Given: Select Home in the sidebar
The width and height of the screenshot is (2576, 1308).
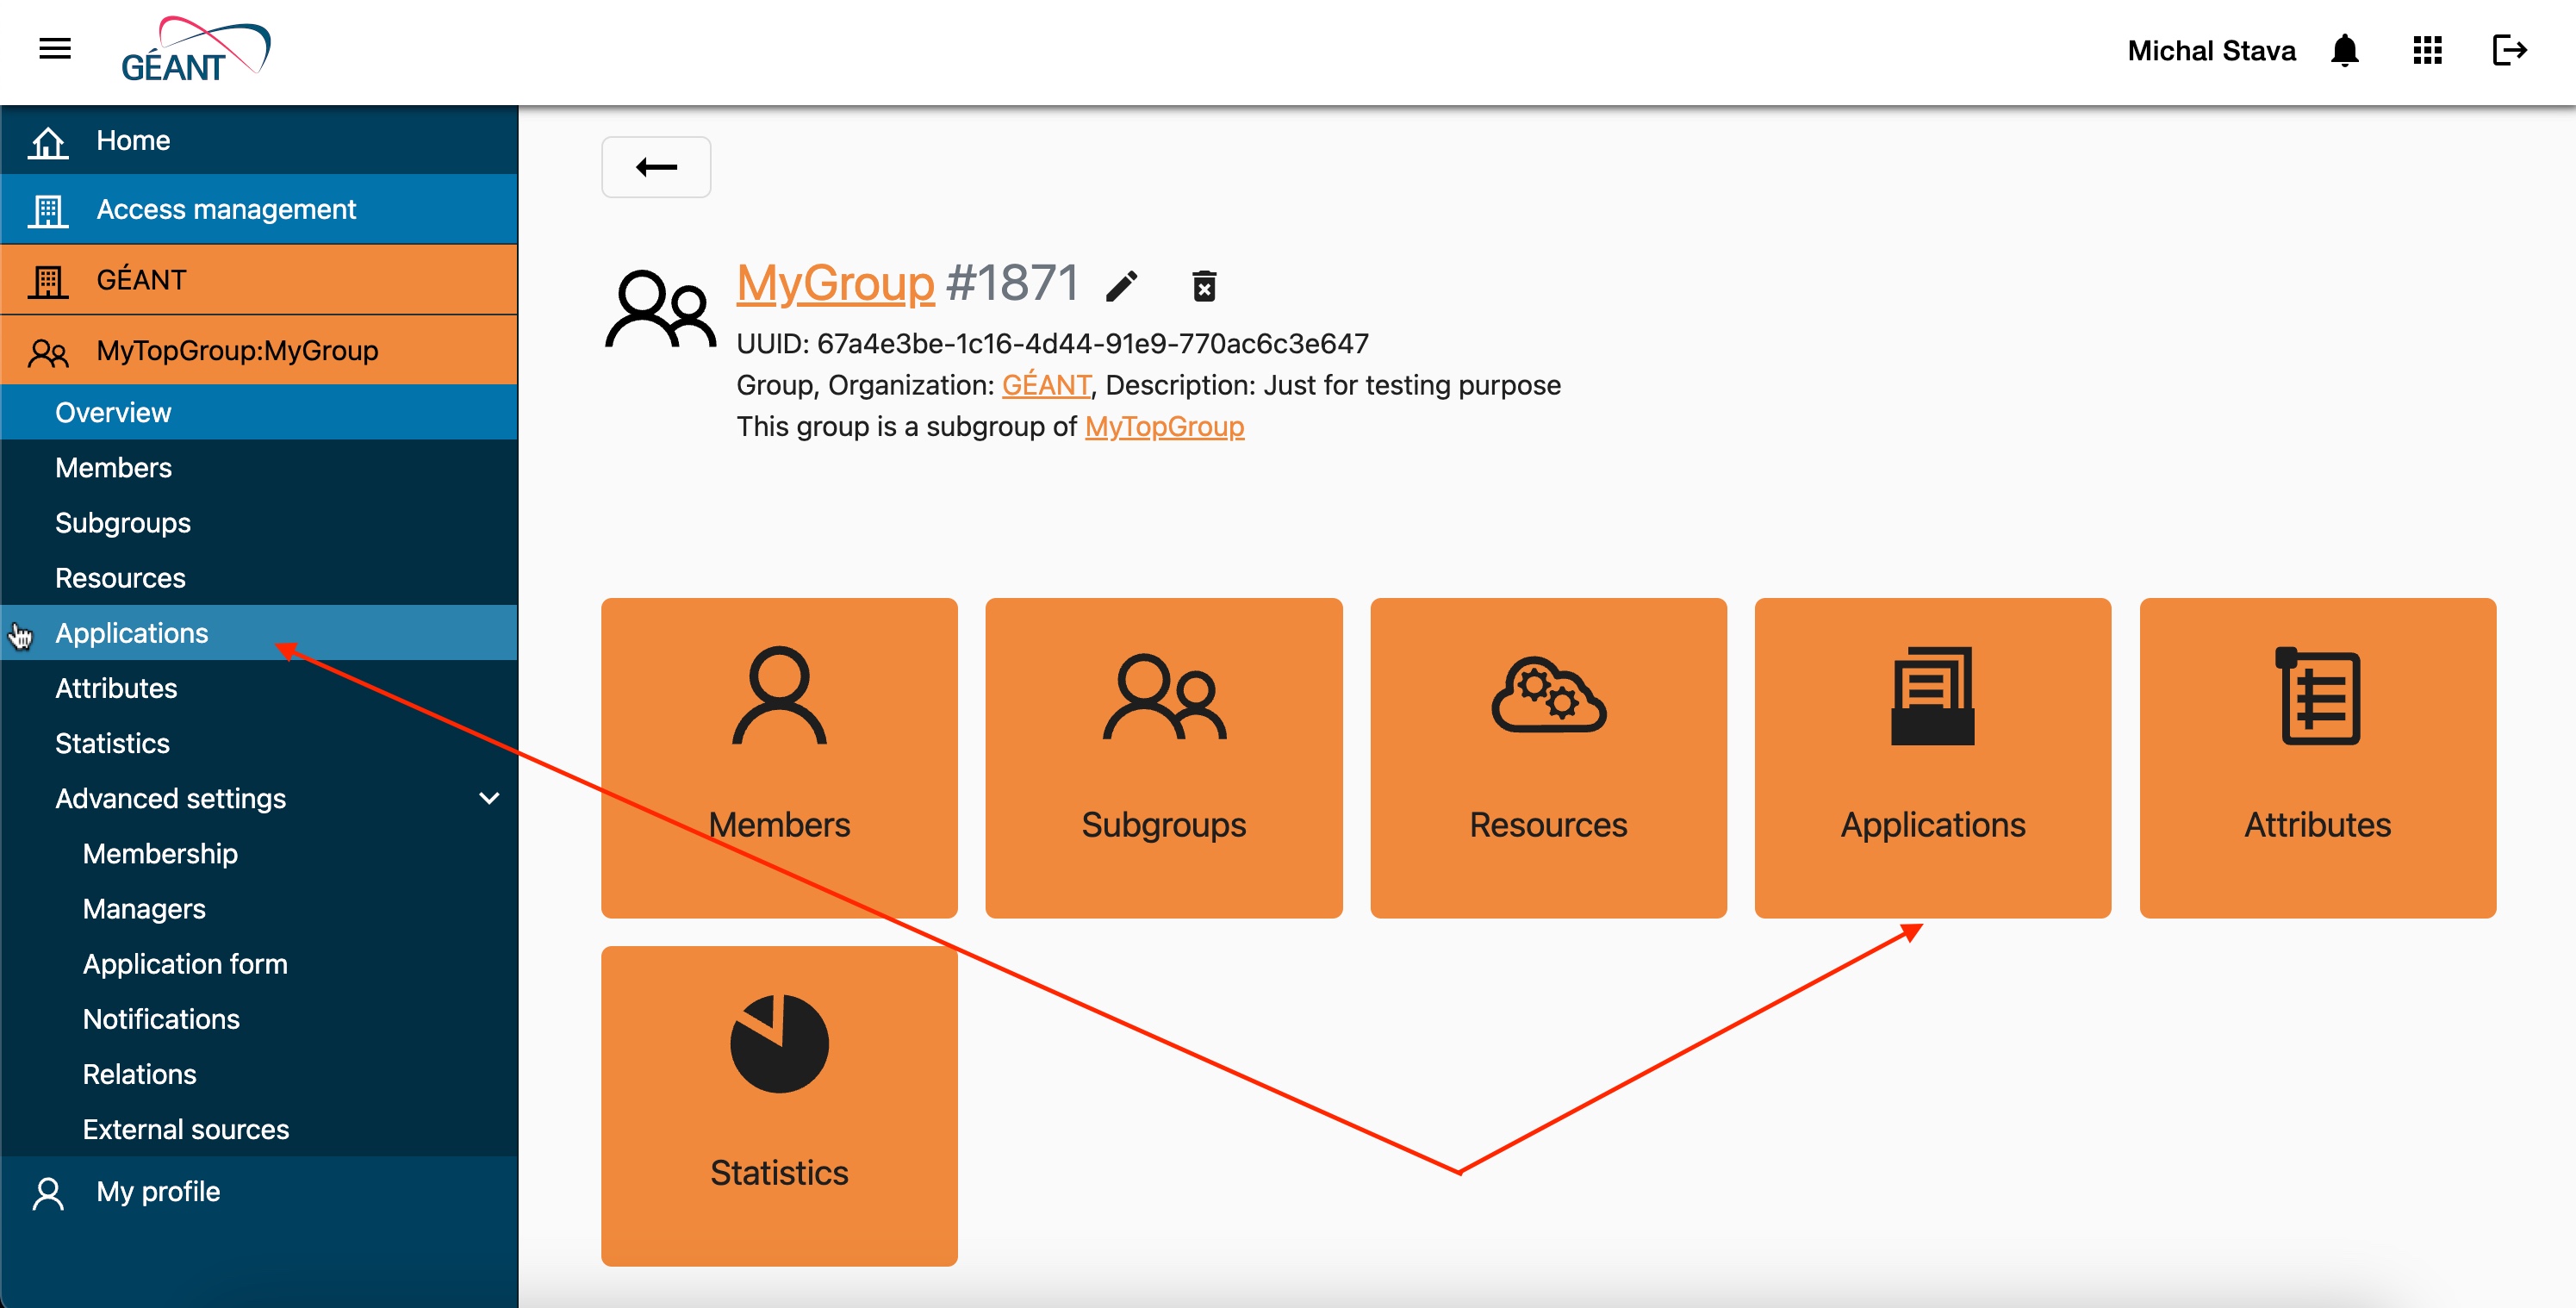Looking at the screenshot, I should point(259,140).
